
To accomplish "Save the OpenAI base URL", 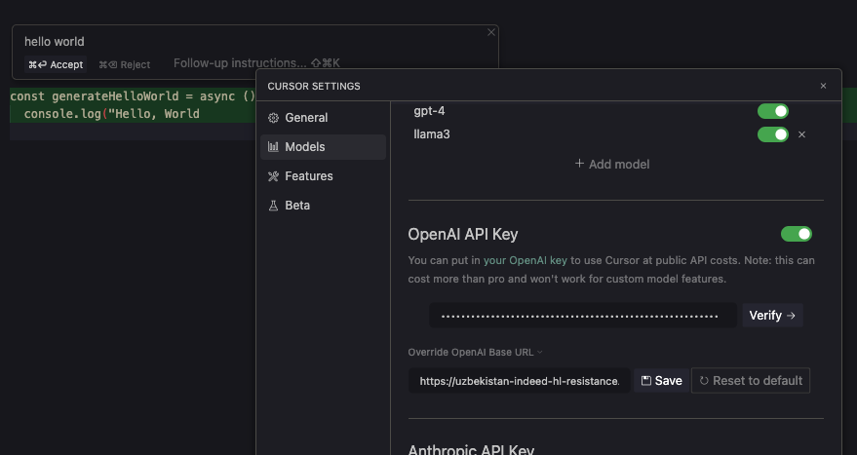I will click(x=661, y=381).
